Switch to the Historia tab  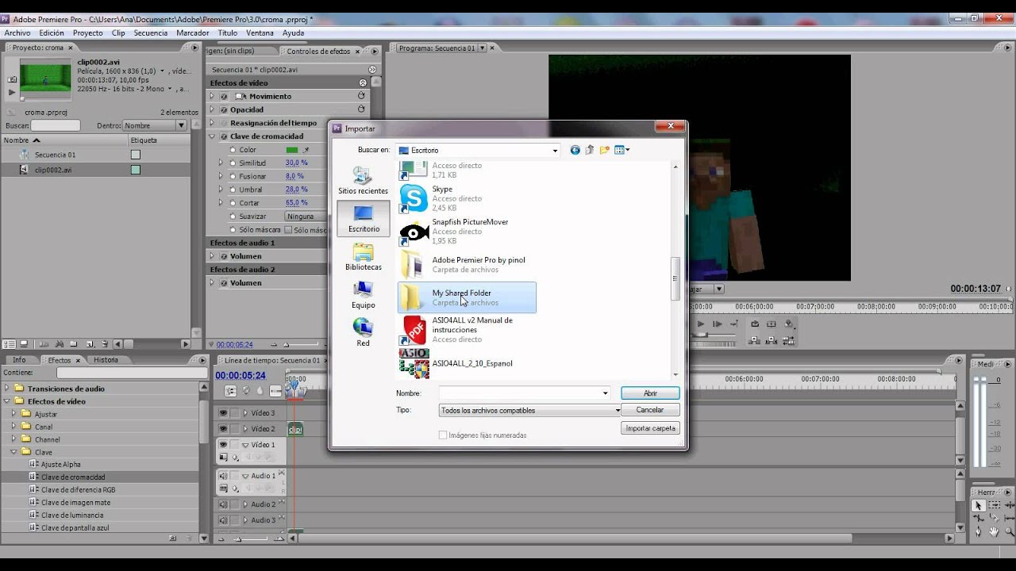106,360
